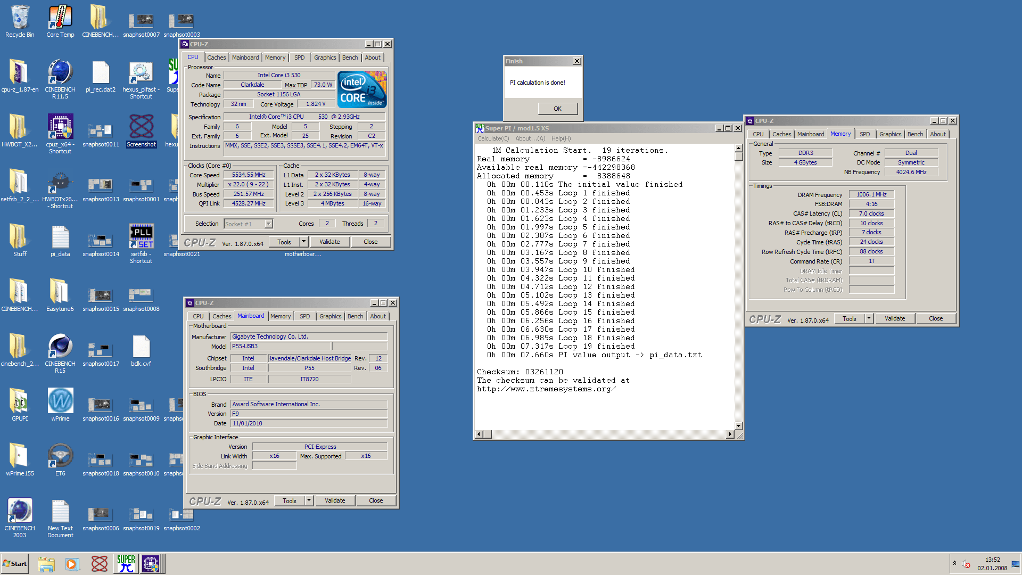Switch to the SPD tab in the memory window

(865, 134)
